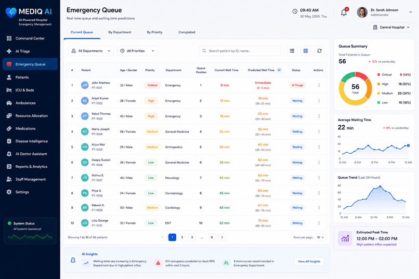Open actions menu for Rahul Thomas
The image size is (419, 279).
click(319, 116)
